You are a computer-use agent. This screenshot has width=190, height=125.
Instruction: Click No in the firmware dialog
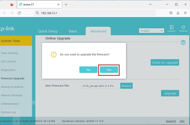(88, 70)
